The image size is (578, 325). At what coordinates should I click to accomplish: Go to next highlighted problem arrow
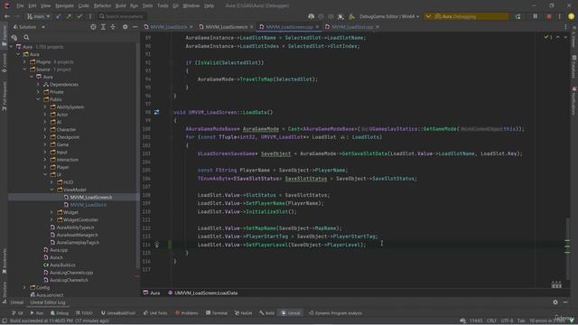click(565, 37)
